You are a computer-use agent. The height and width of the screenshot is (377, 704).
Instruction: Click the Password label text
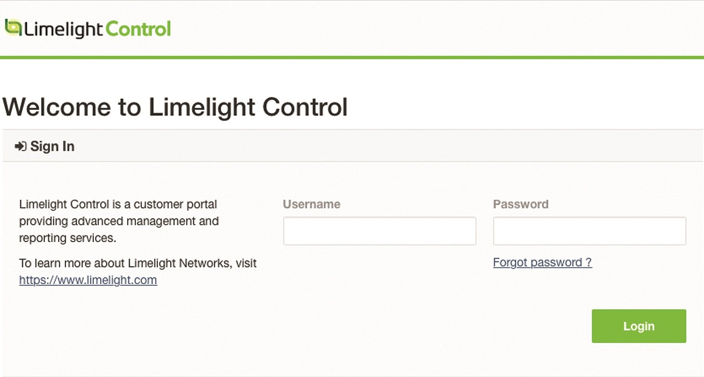click(x=521, y=204)
